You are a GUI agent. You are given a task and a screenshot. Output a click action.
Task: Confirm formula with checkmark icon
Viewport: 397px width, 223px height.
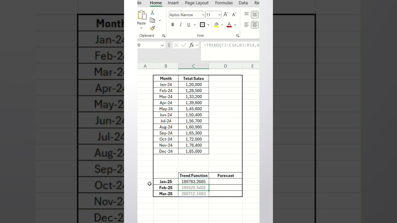pos(184,45)
